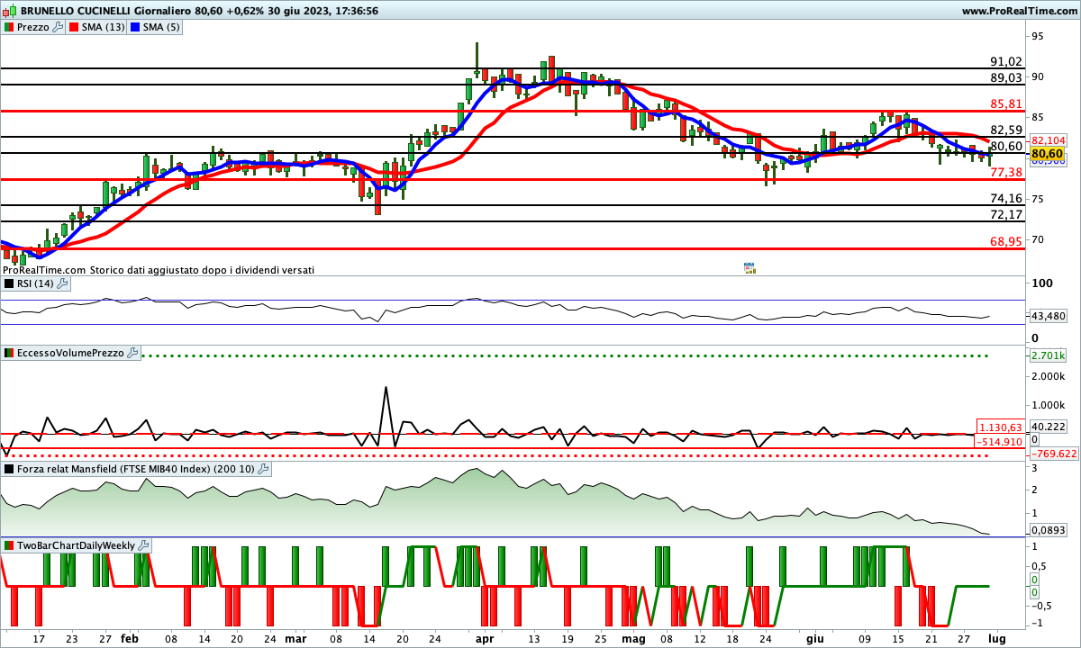The height and width of the screenshot is (648, 1081).
Task: Click the 72,17 level label
Action: [x=1006, y=214]
